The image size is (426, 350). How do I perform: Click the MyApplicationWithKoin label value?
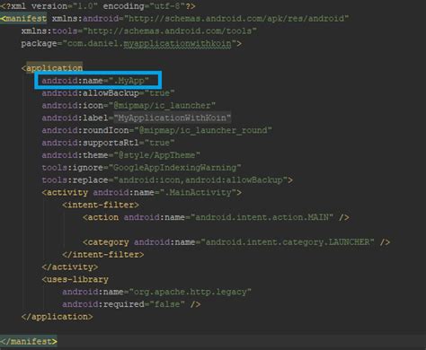tap(173, 118)
